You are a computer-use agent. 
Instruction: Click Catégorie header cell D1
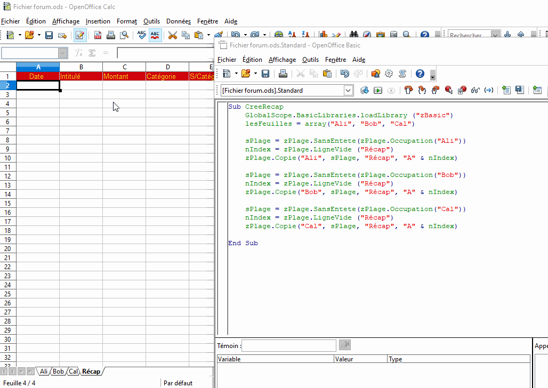[167, 76]
